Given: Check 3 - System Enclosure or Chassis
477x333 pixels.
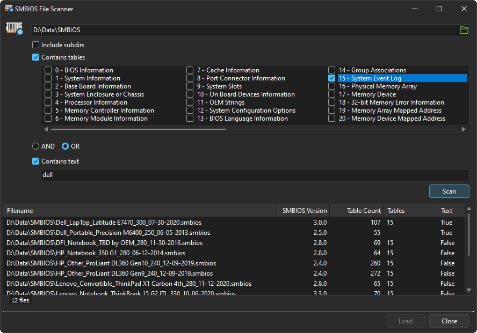Looking at the screenshot, I should pos(48,94).
